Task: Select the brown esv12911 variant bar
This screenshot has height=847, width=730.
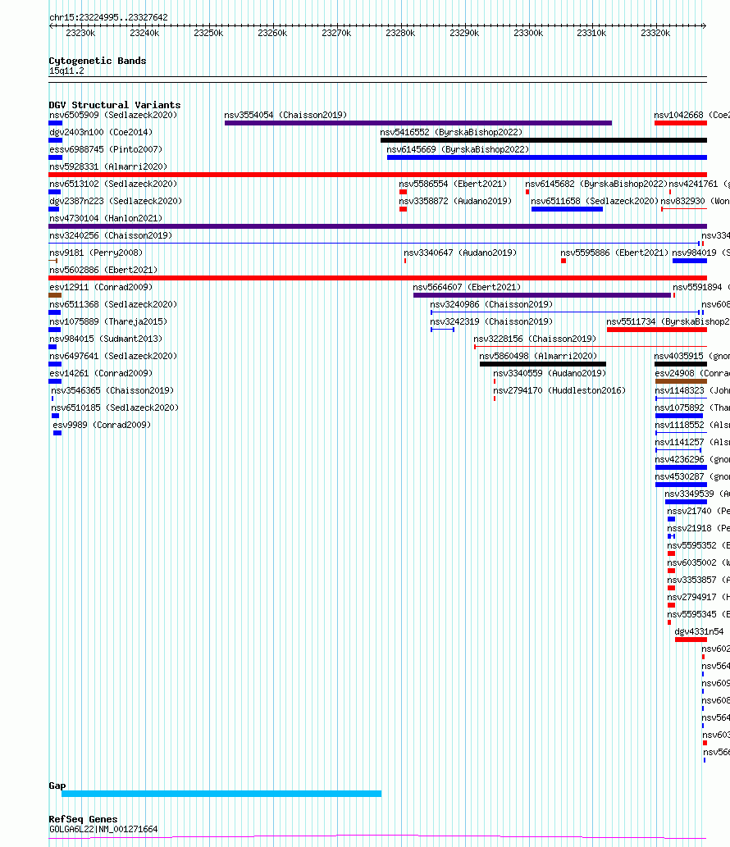Action: (x=55, y=295)
